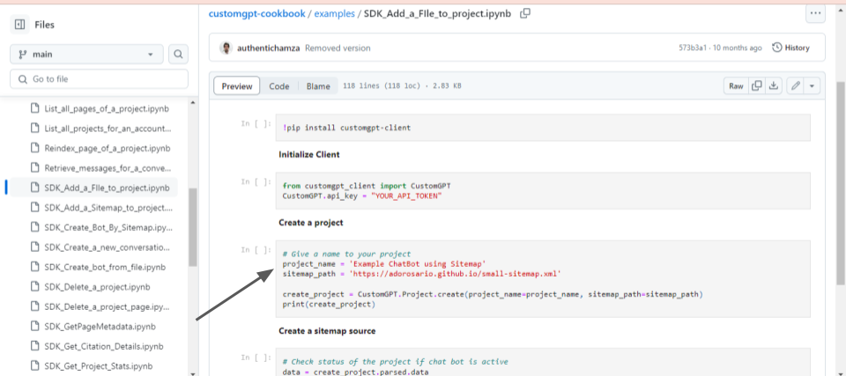Screen dimensions: 846x376
Task: Collapse the Files side panel icon
Action: pyautogui.click(x=19, y=25)
